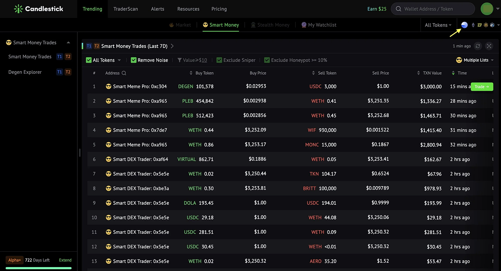Click the Candlestick logo
Screen dimensions: 501x271
coord(39,9)
